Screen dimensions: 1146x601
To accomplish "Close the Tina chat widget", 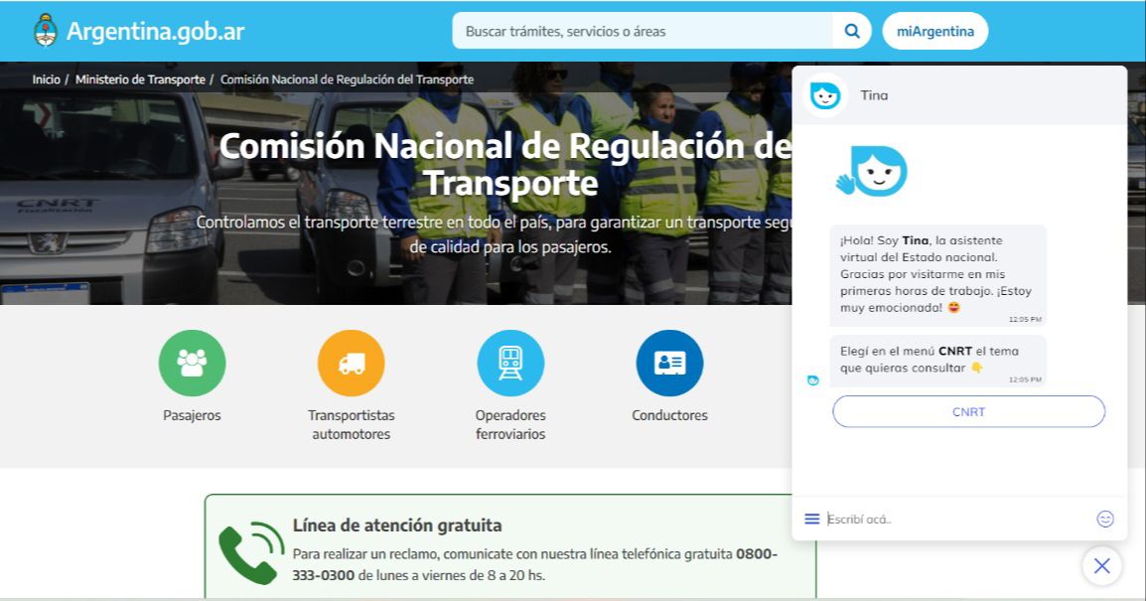I will (x=1101, y=566).
